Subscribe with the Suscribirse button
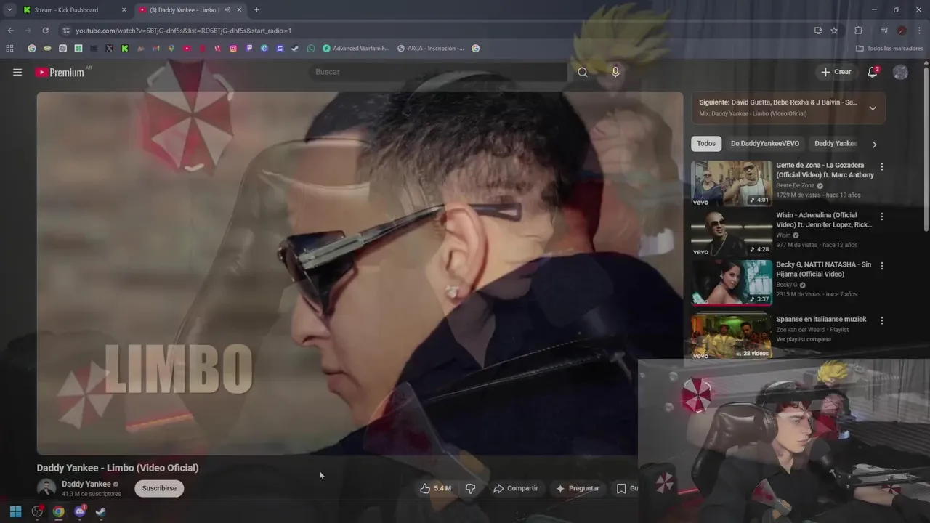The image size is (930, 523). [x=159, y=488]
